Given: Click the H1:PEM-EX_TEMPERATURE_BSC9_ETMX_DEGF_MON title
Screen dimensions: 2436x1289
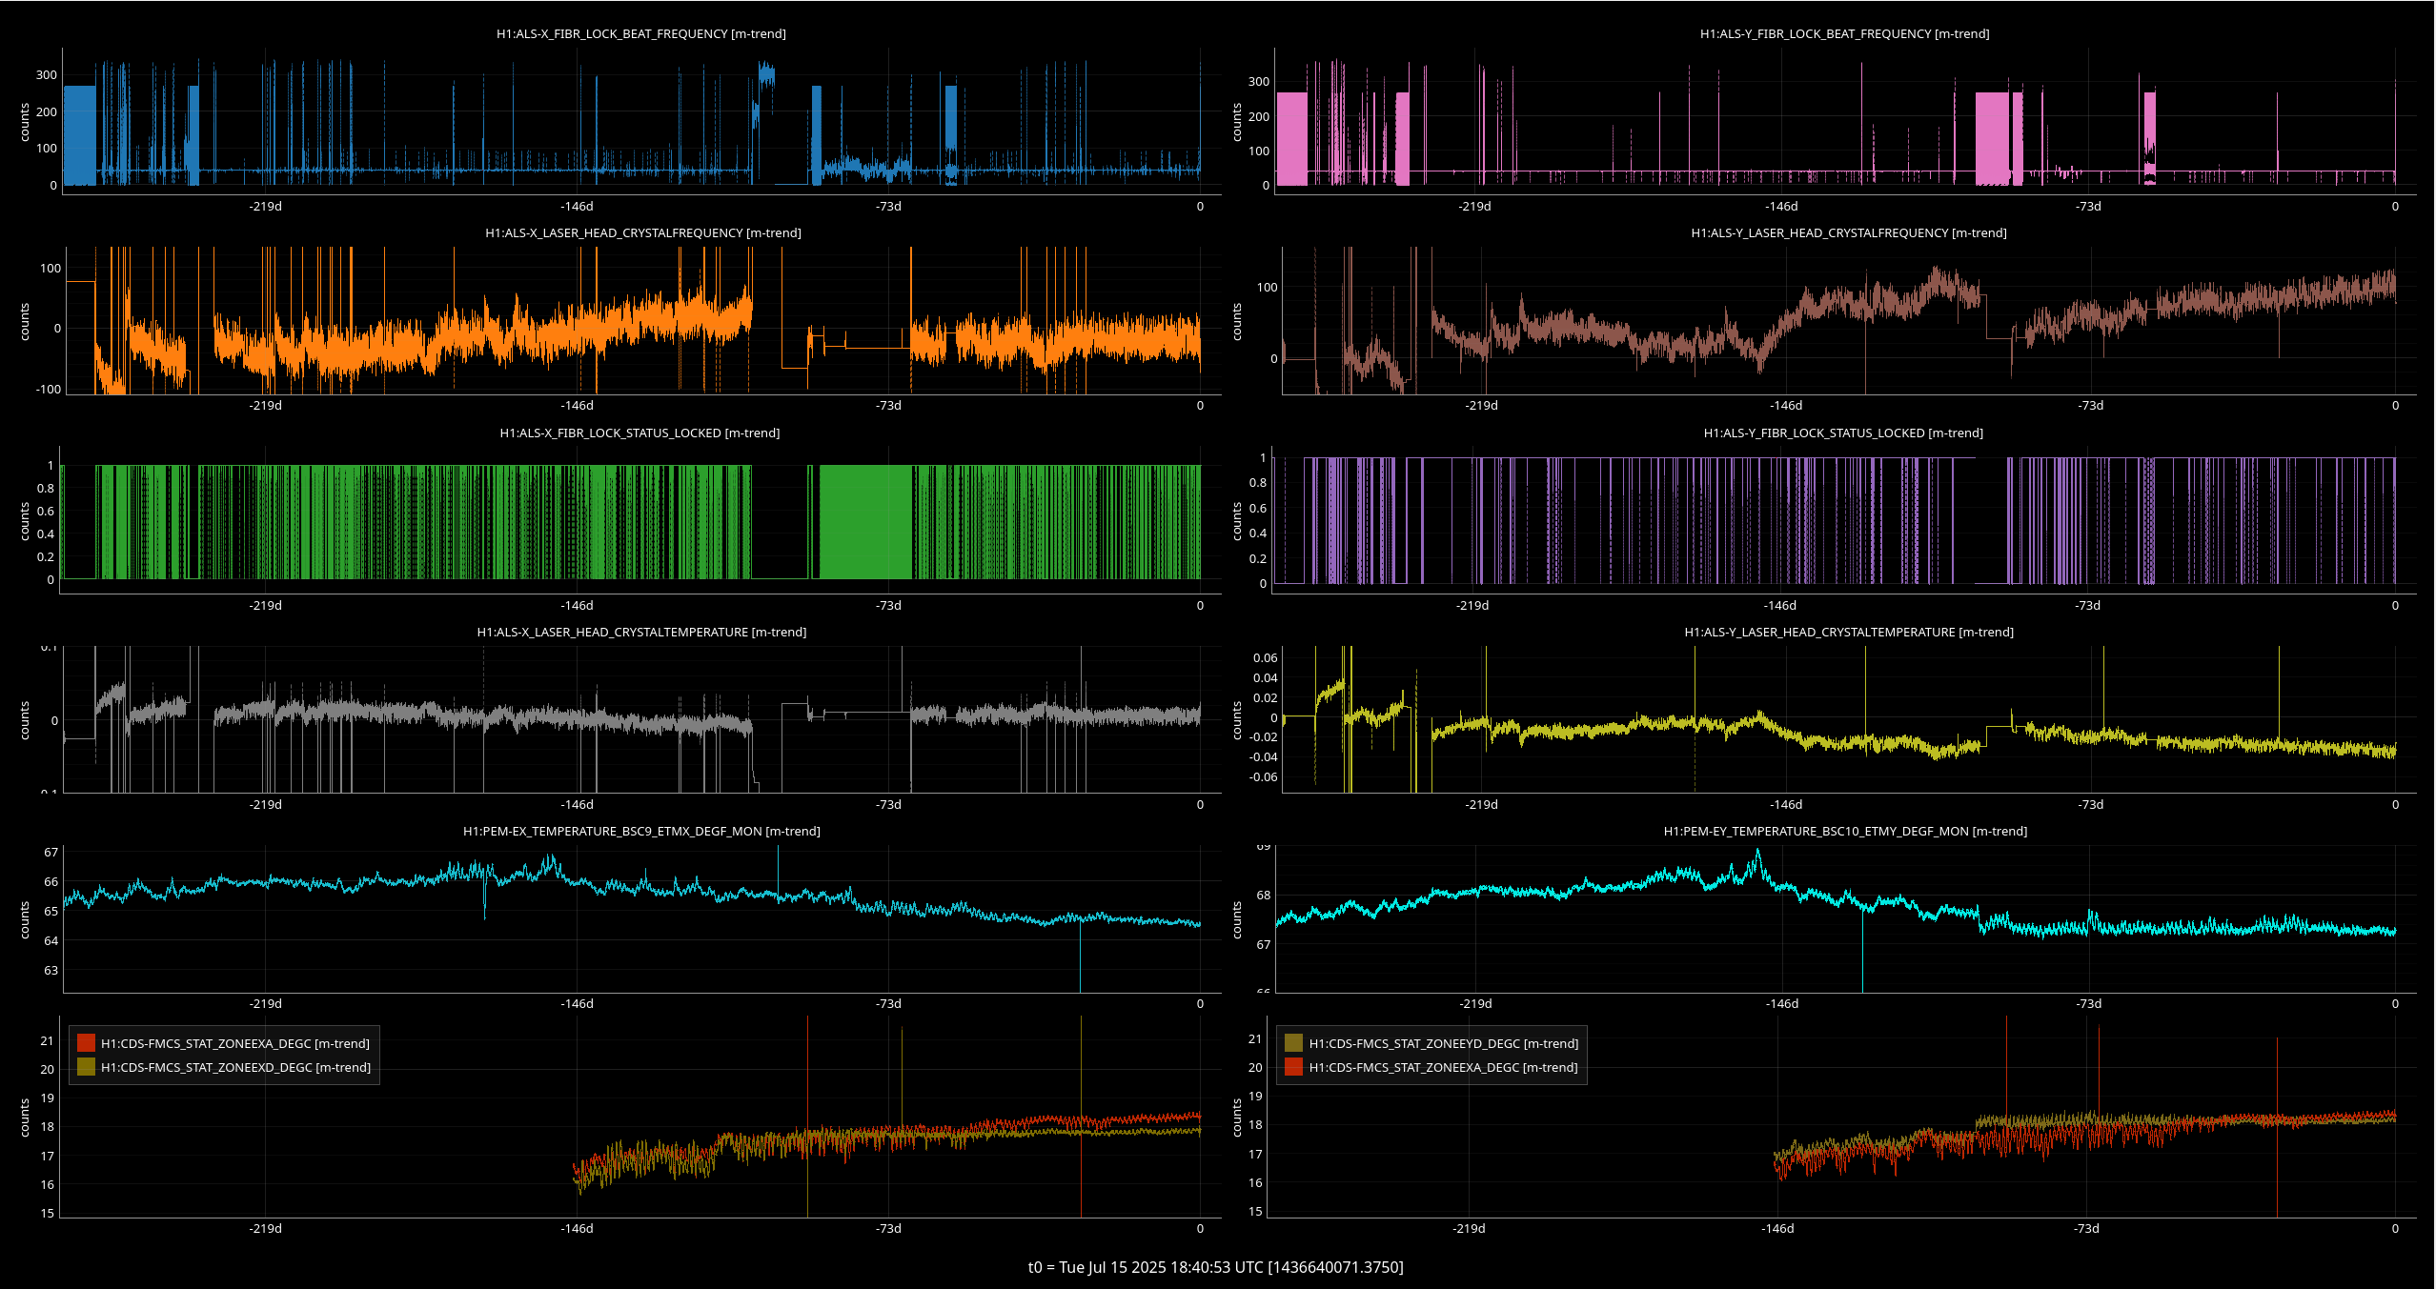Looking at the screenshot, I should tap(641, 831).
